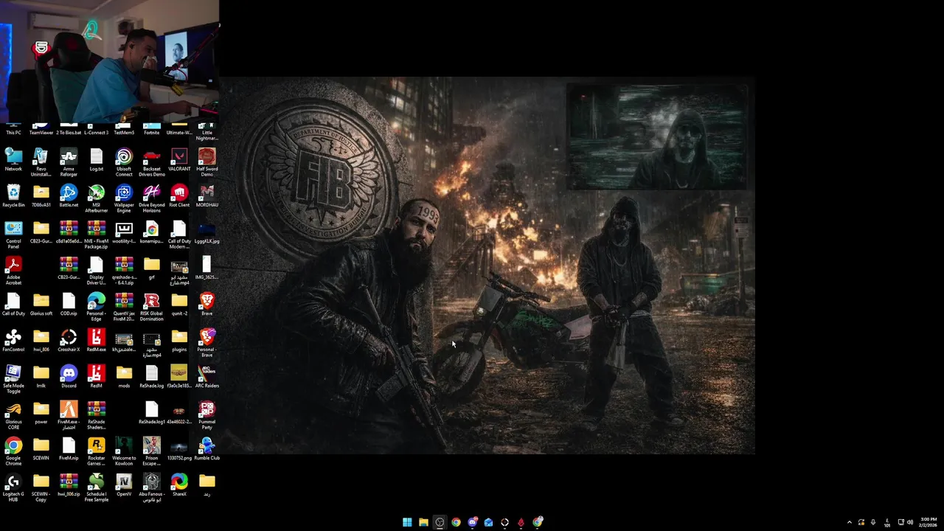Launch Wallpaper Engine shortcut
The image size is (944, 531).
click(x=124, y=198)
